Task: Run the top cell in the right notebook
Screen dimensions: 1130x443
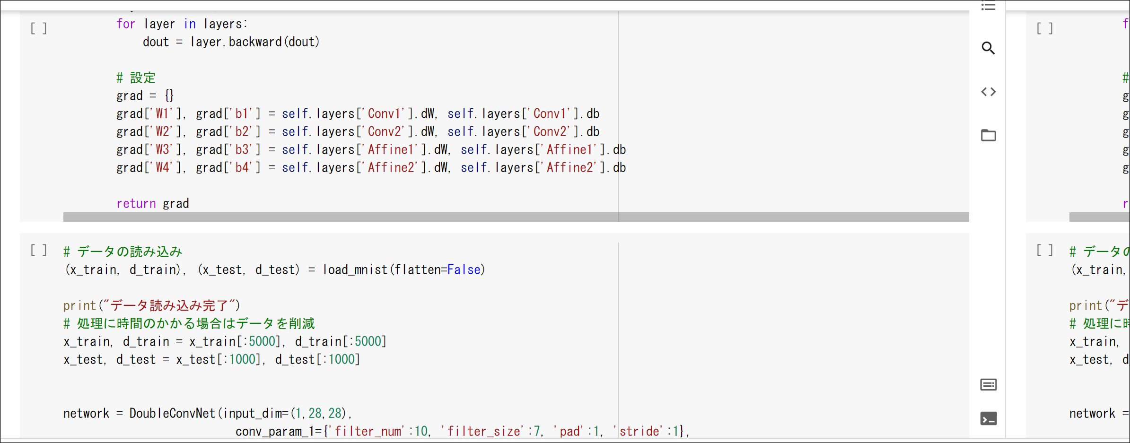Action: click(x=1044, y=28)
